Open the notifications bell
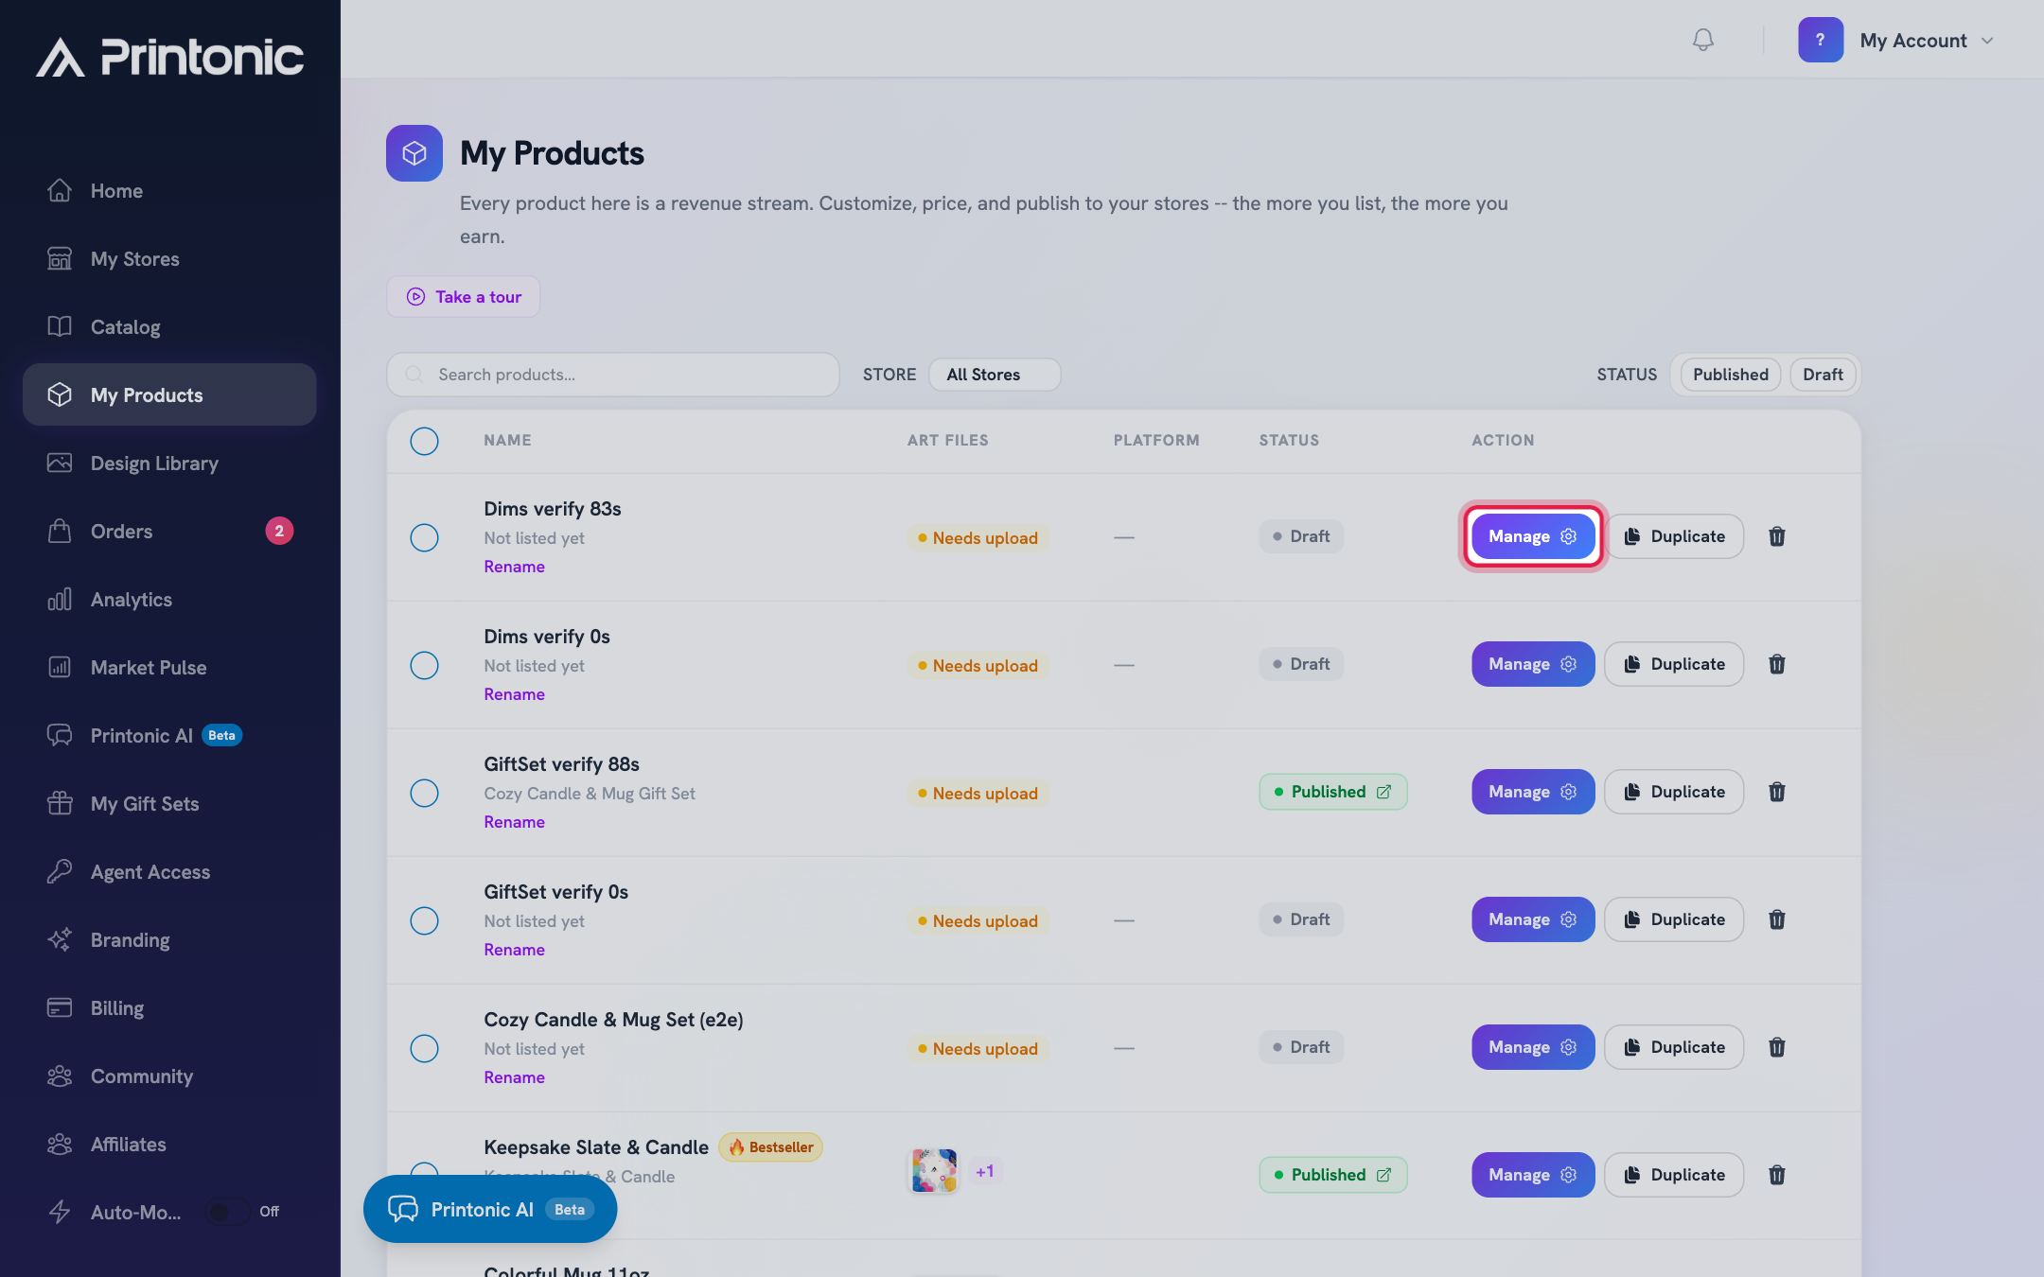2044x1277 pixels. 1702,40
